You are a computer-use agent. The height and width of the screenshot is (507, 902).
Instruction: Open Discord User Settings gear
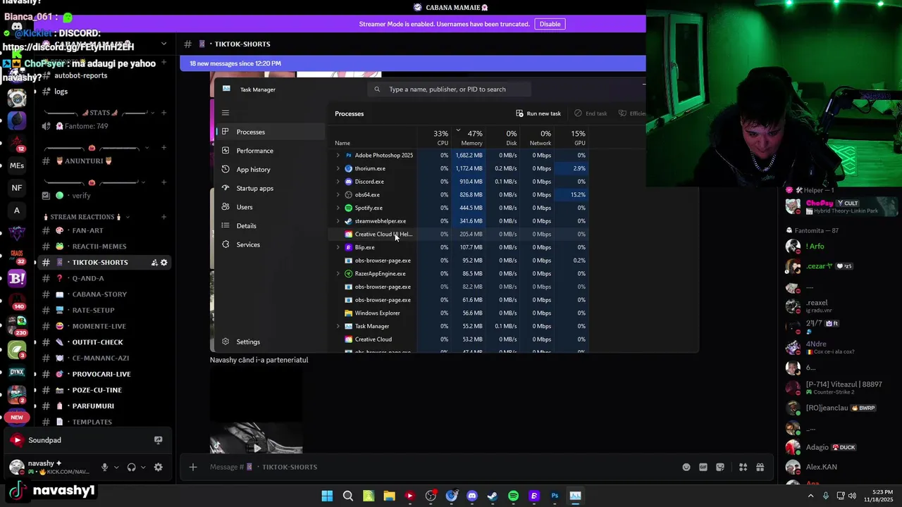(x=158, y=468)
